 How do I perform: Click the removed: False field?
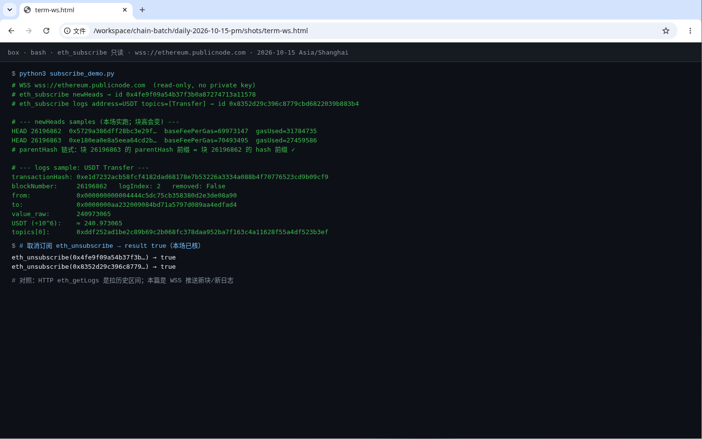coord(198,186)
